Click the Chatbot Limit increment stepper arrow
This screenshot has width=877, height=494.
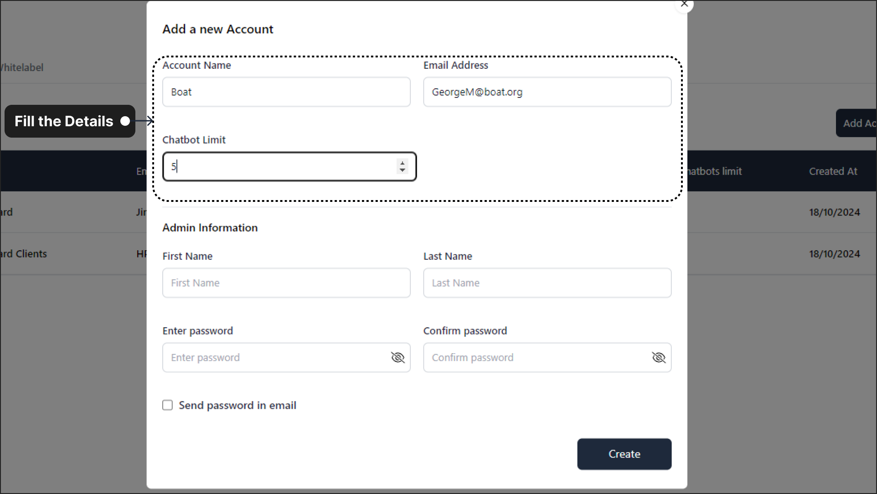point(402,163)
